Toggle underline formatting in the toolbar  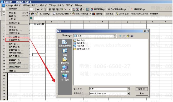(45, 9)
